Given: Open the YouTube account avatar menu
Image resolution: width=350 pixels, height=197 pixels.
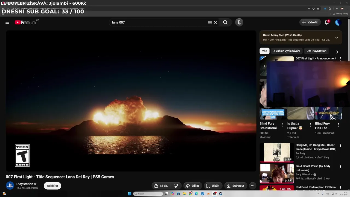Looking at the screenshot, I should (x=338, y=22).
